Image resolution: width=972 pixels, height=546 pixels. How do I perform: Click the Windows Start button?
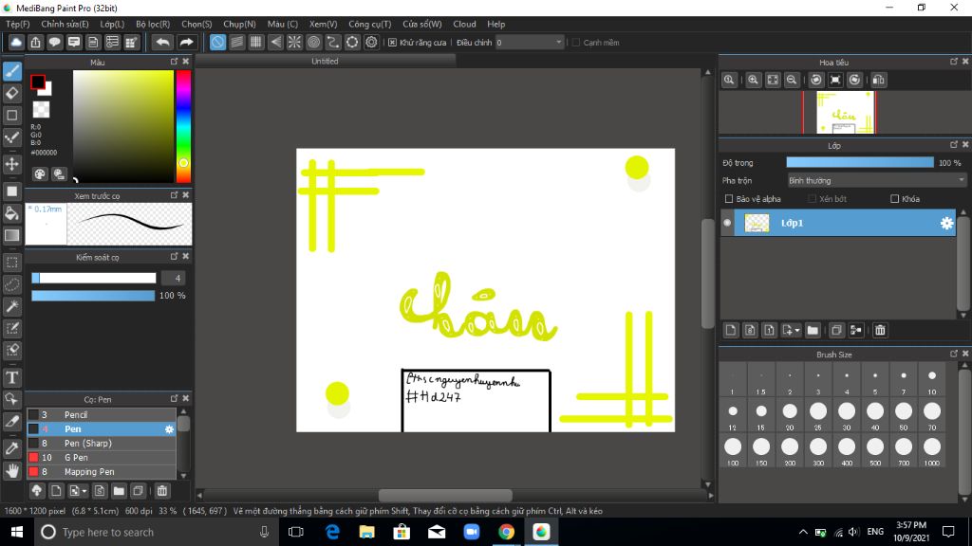(x=17, y=532)
